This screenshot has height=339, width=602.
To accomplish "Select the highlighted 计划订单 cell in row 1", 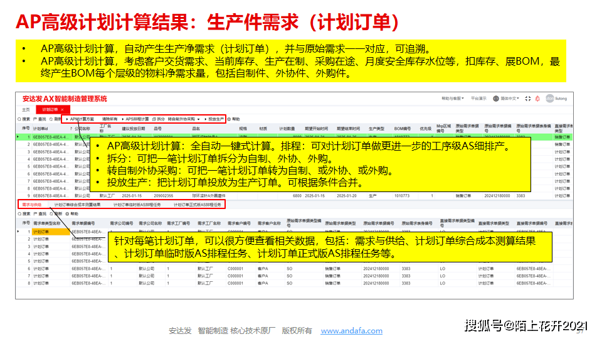I will pyautogui.click(x=51, y=232).
